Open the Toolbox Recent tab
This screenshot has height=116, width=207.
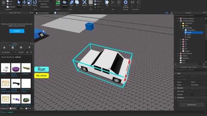[21, 47]
